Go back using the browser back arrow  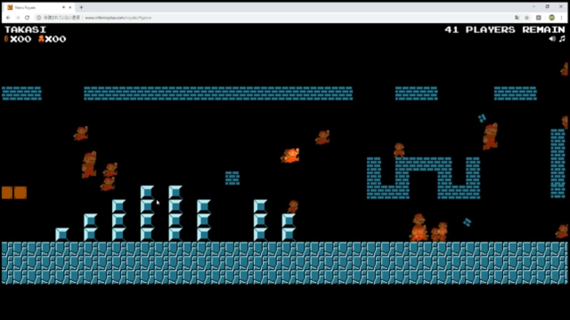(8, 18)
